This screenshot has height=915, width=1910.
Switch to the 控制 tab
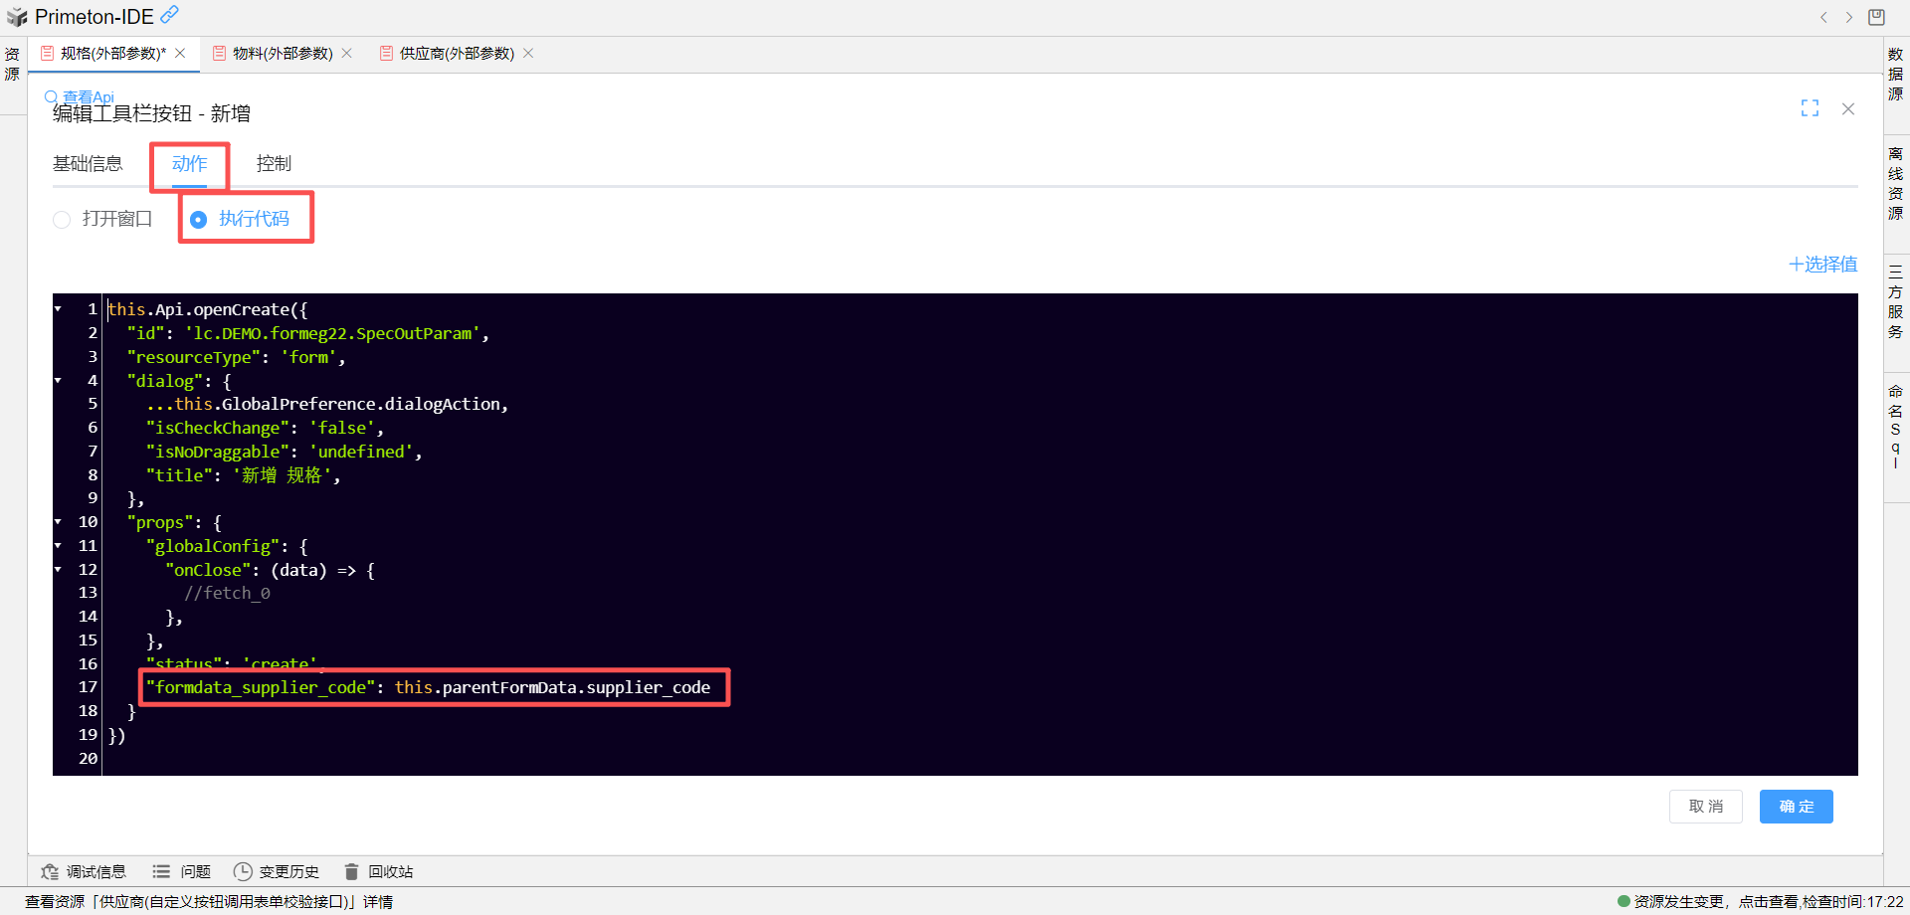click(274, 164)
